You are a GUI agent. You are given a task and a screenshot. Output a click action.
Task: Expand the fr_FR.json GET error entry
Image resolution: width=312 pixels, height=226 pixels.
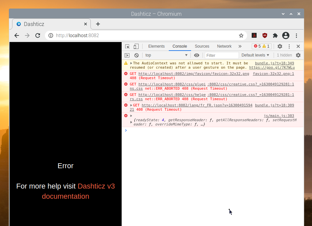[x=131, y=105]
